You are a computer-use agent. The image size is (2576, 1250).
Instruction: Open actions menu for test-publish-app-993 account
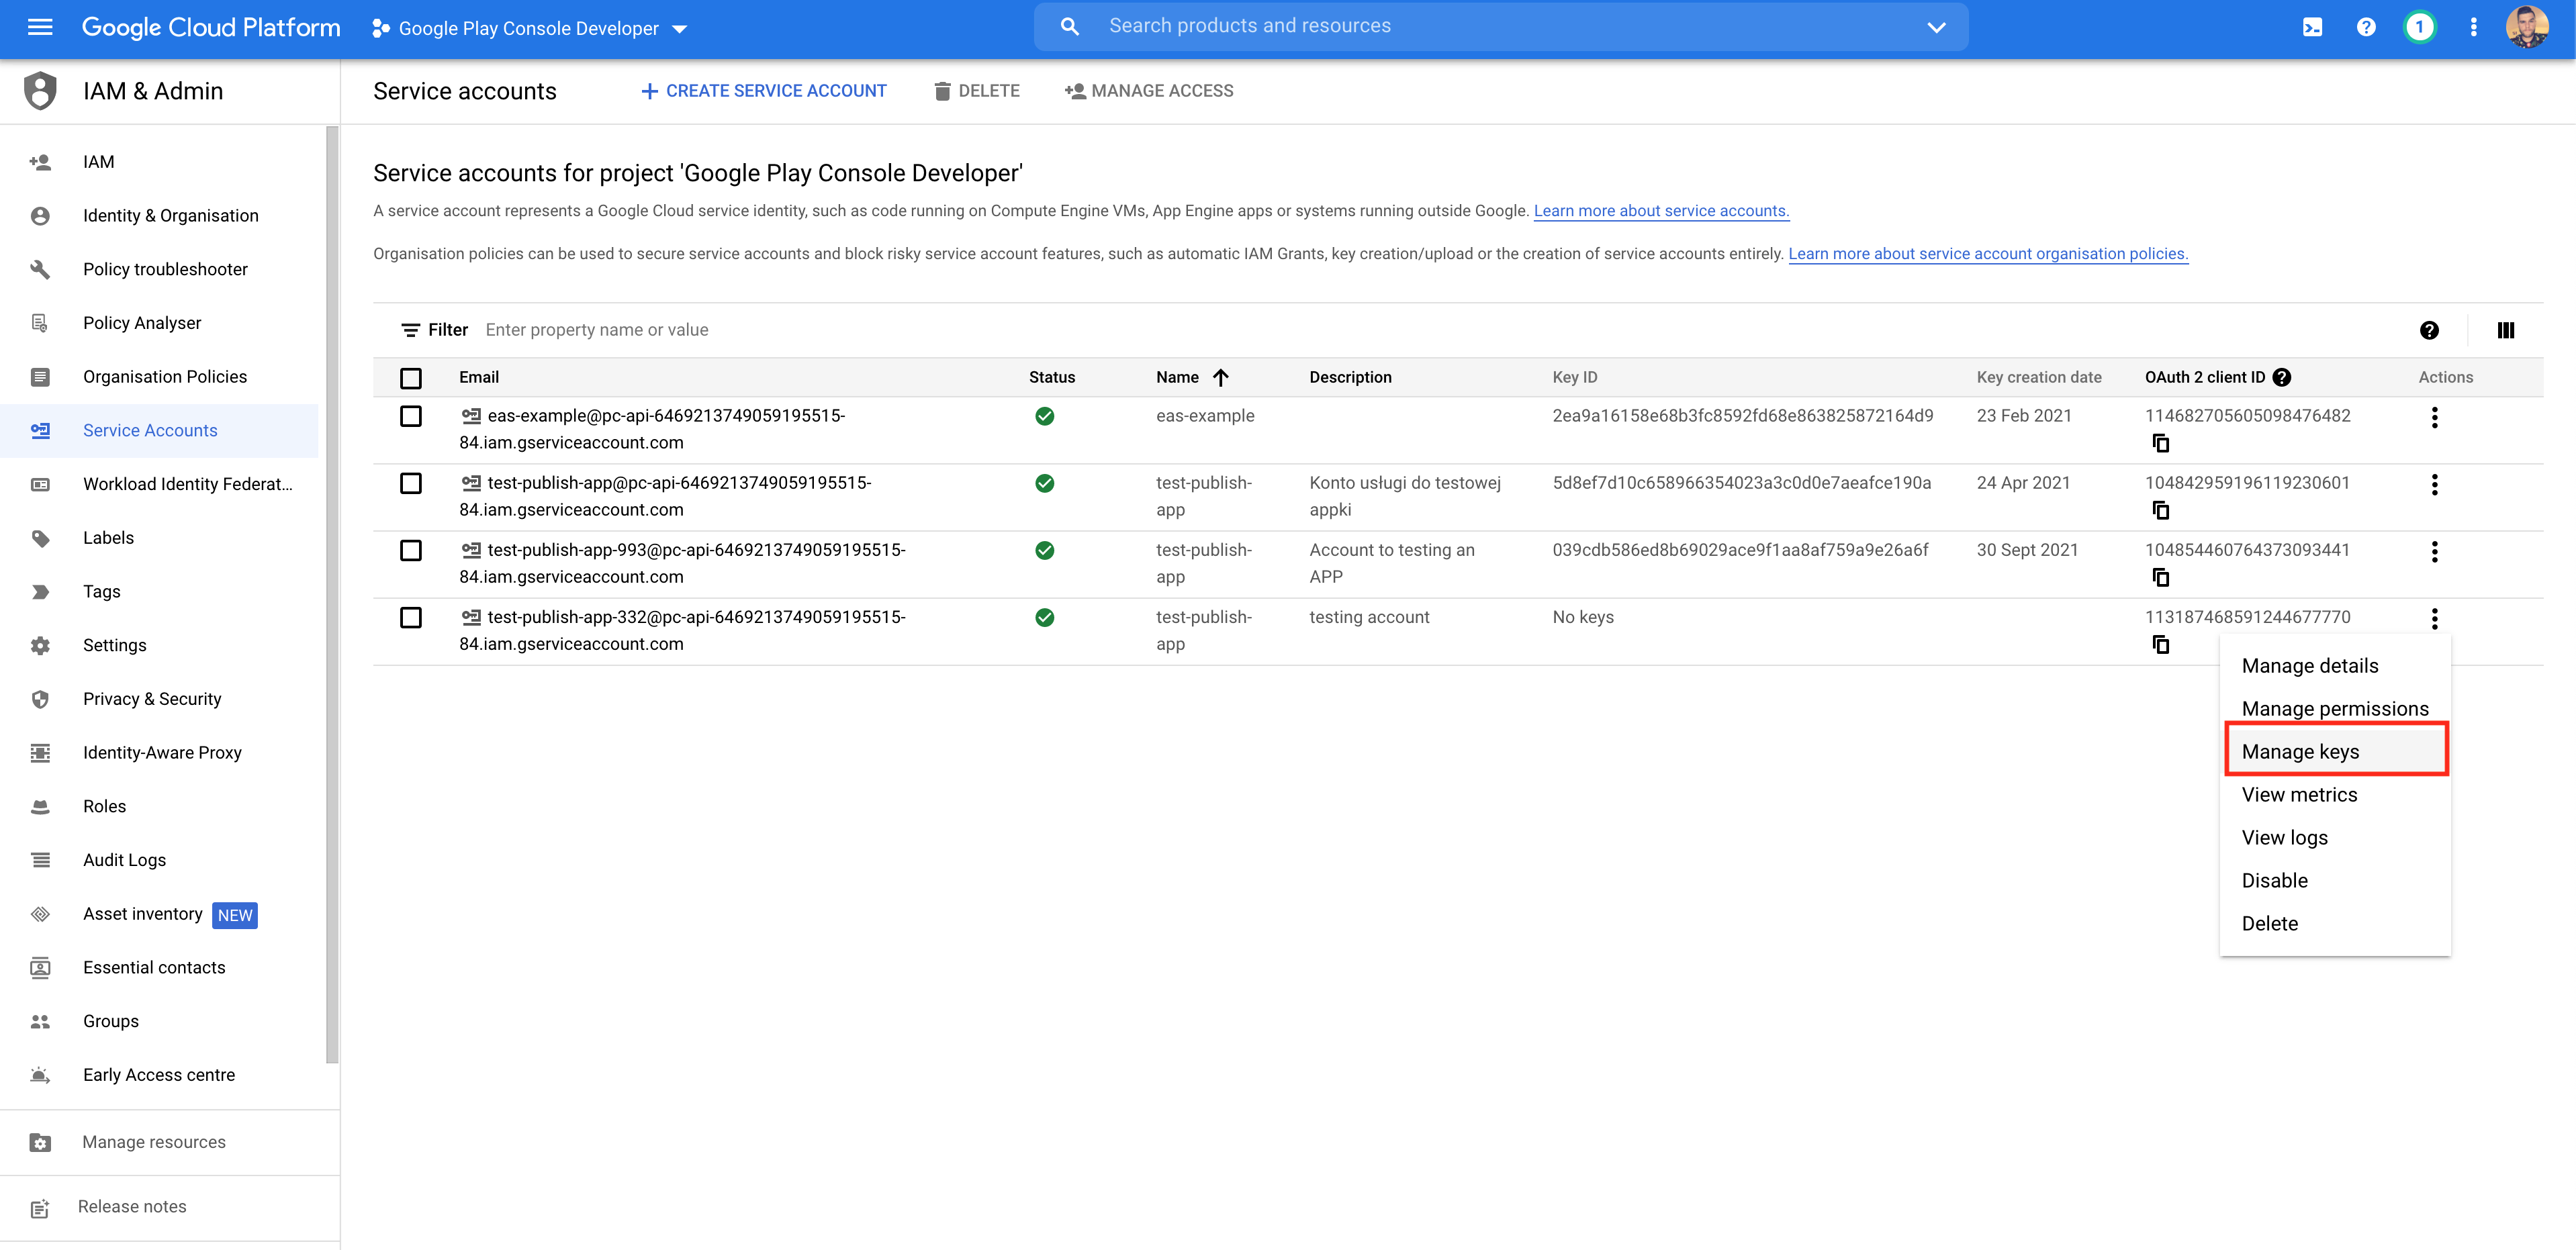click(x=2434, y=551)
